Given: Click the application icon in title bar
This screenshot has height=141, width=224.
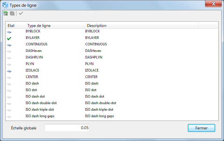Looking at the screenshot, I should tap(5, 5).
